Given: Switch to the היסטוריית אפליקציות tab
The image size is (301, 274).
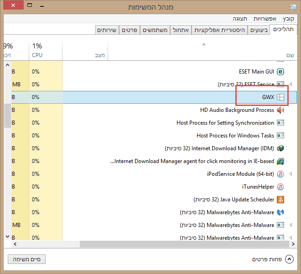Looking at the screenshot, I should coord(219,30).
